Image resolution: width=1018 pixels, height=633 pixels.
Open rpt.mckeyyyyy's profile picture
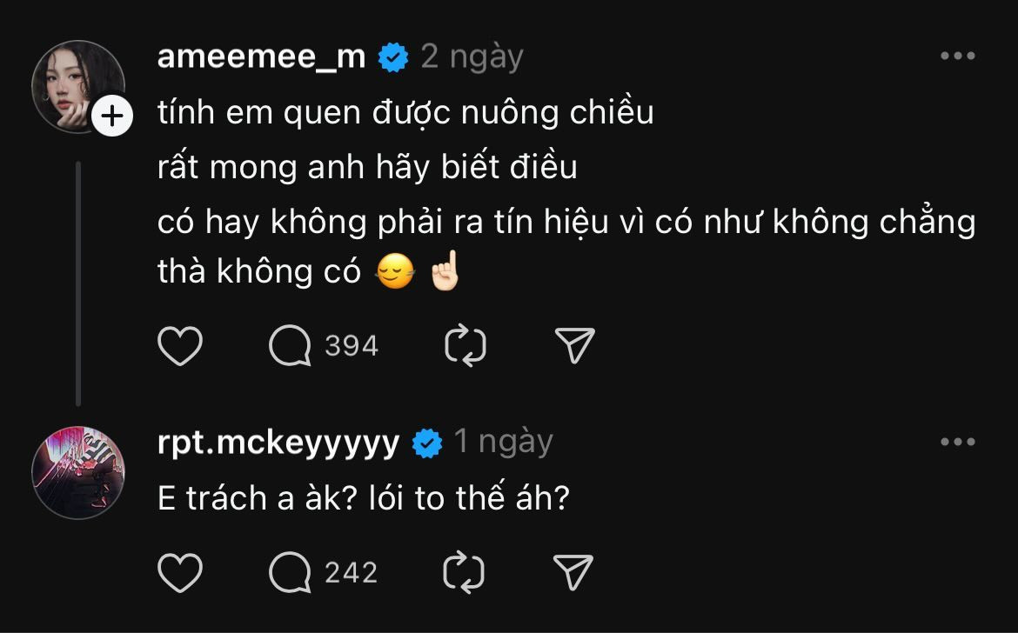[x=78, y=472]
